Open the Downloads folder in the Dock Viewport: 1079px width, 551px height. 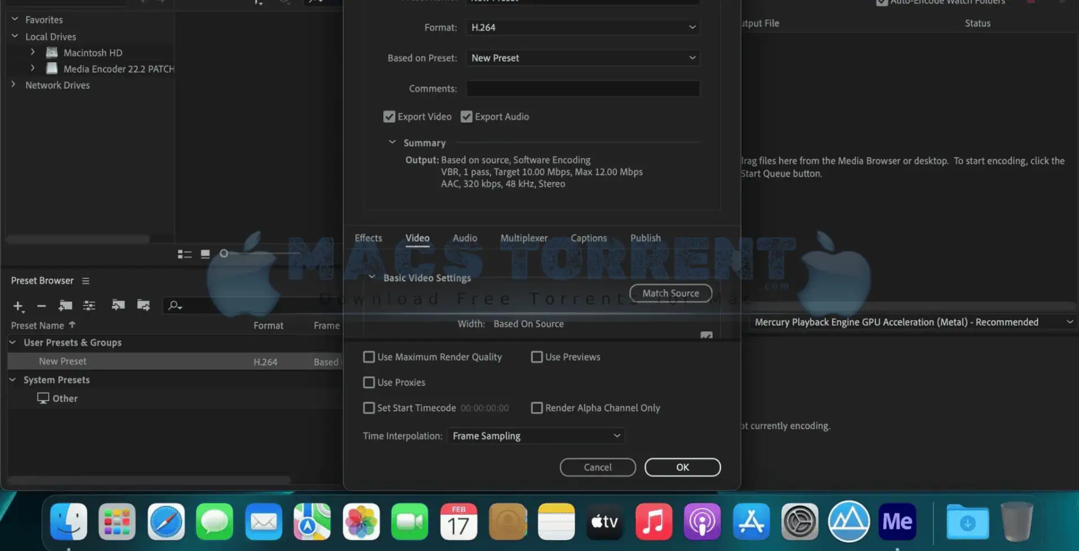point(968,522)
